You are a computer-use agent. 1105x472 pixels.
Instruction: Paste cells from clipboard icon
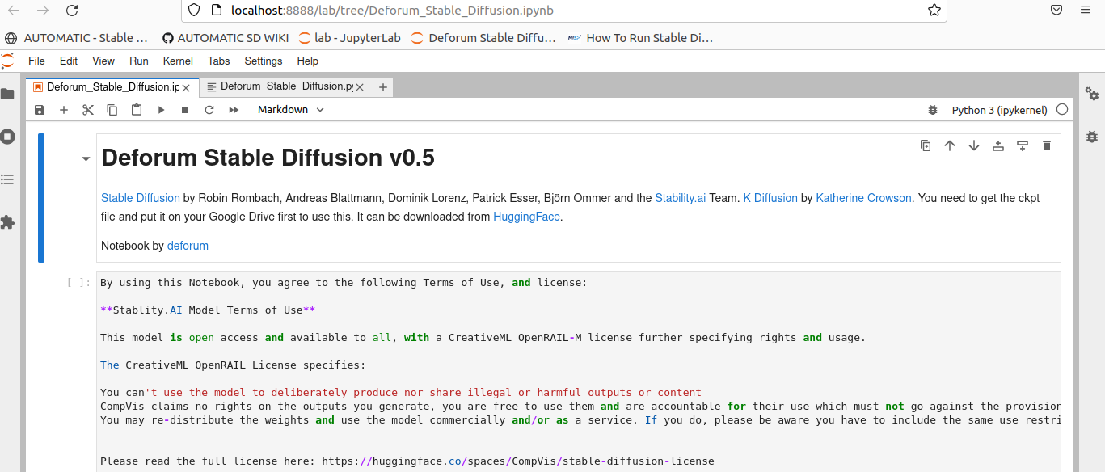click(x=137, y=110)
